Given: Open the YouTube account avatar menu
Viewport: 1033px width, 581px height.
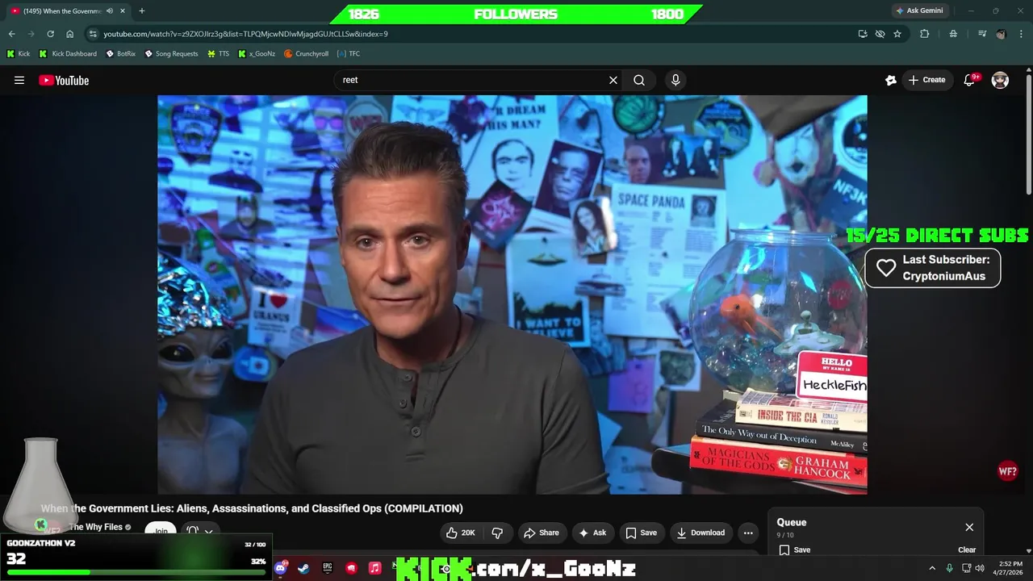Looking at the screenshot, I should pos(1000,80).
